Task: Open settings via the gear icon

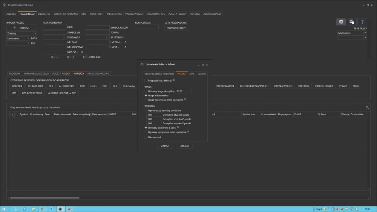Action: 341,22
